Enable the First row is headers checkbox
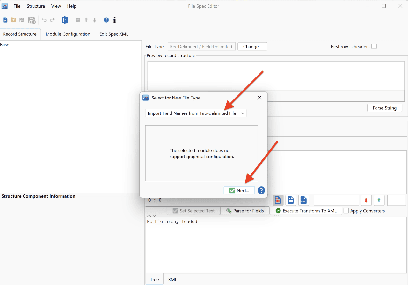This screenshot has height=285, width=408. [374, 47]
